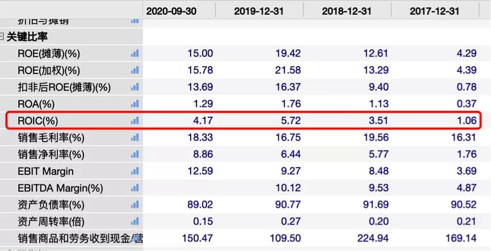Image resolution: width=491 pixels, height=251 pixels.
Task: Select the EBITDA Margin(%) row label
Action: tap(60, 188)
